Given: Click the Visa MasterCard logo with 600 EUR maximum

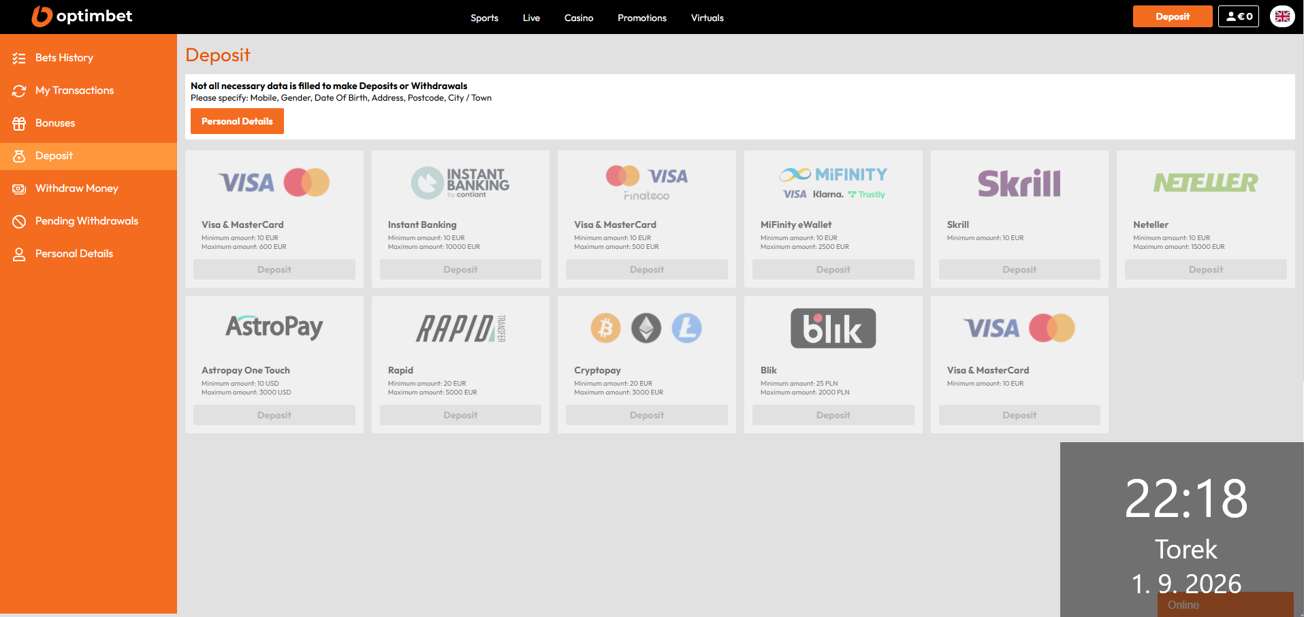Looking at the screenshot, I should (x=274, y=182).
